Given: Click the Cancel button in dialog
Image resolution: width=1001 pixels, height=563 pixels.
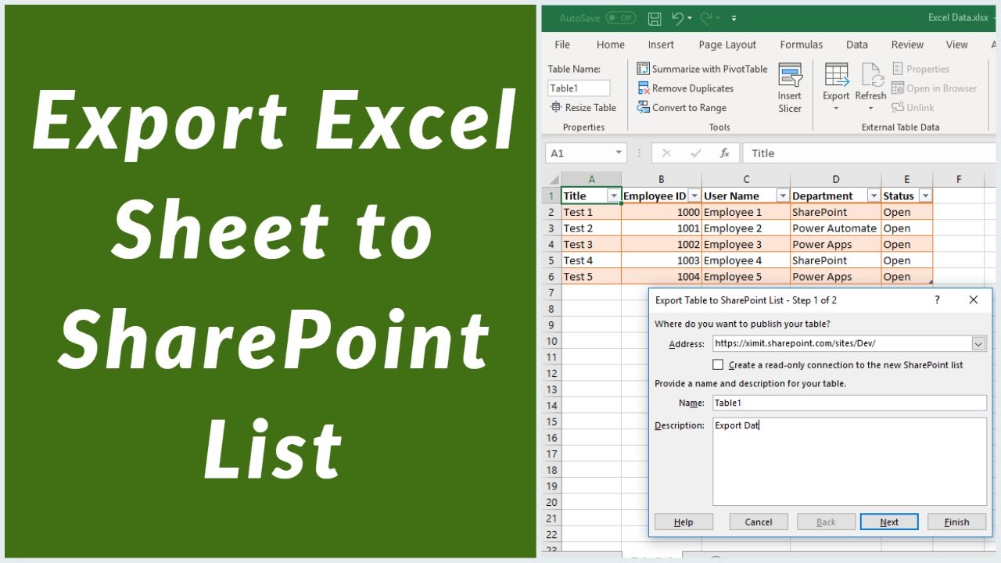Looking at the screenshot, I should pos(759,522).
